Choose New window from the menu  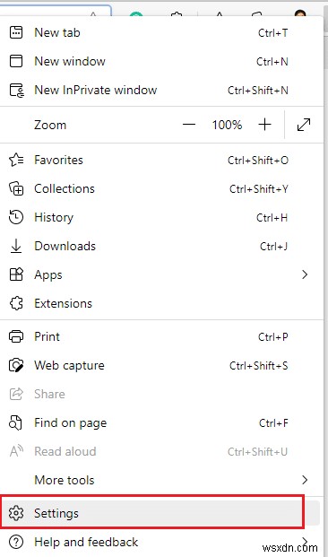162,61
